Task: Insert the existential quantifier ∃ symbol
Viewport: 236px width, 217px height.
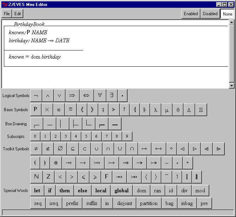Action: point(111,96)
